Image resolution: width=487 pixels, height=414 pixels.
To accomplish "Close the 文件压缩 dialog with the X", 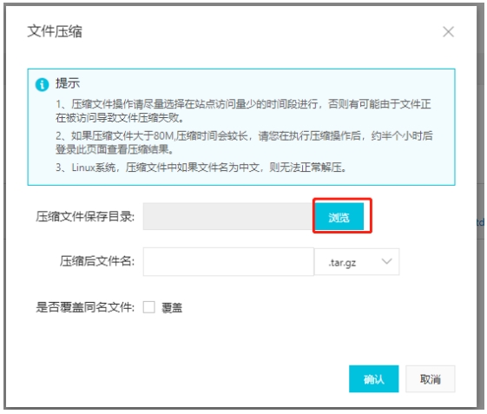I will click(x=448, y=31).
